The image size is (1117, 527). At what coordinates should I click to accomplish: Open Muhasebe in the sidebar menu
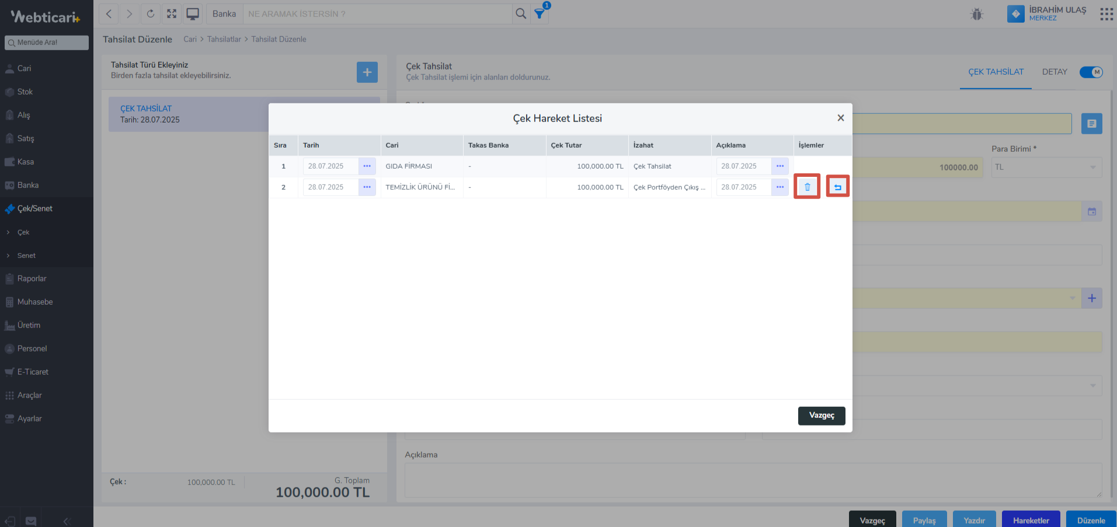point(35,302)
